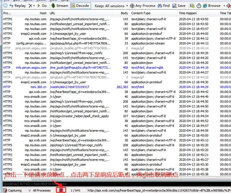The image size is (231, 193).
Task: Select the spell_check_apply session row
Action: (x=117, y=116)
